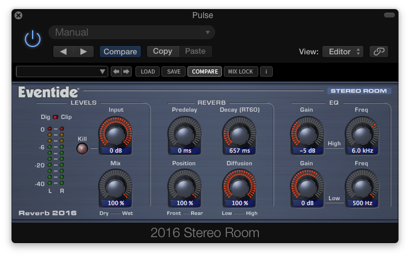The image size is (410, 257).
Task: Click the 'Reverb 2016' label
Action: 48,213
